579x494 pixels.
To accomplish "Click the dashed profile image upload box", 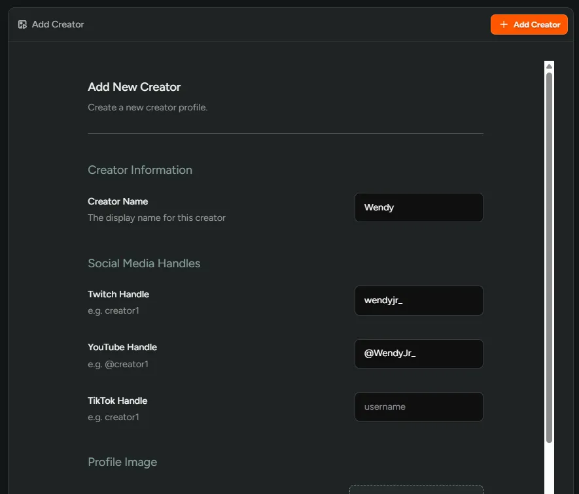I will 416,489.
